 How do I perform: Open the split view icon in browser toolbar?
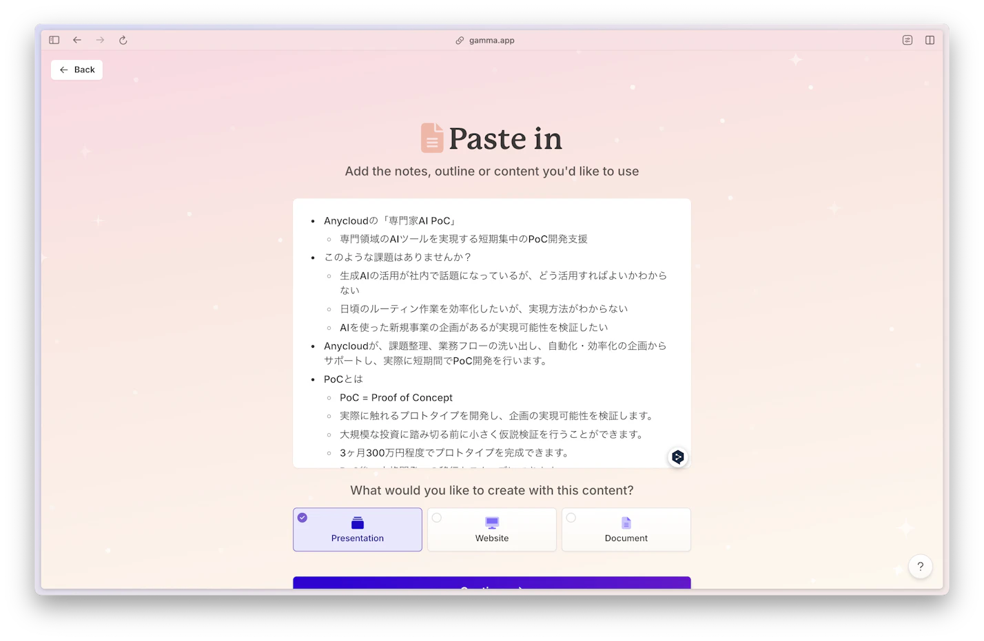(x=930, y=40)
